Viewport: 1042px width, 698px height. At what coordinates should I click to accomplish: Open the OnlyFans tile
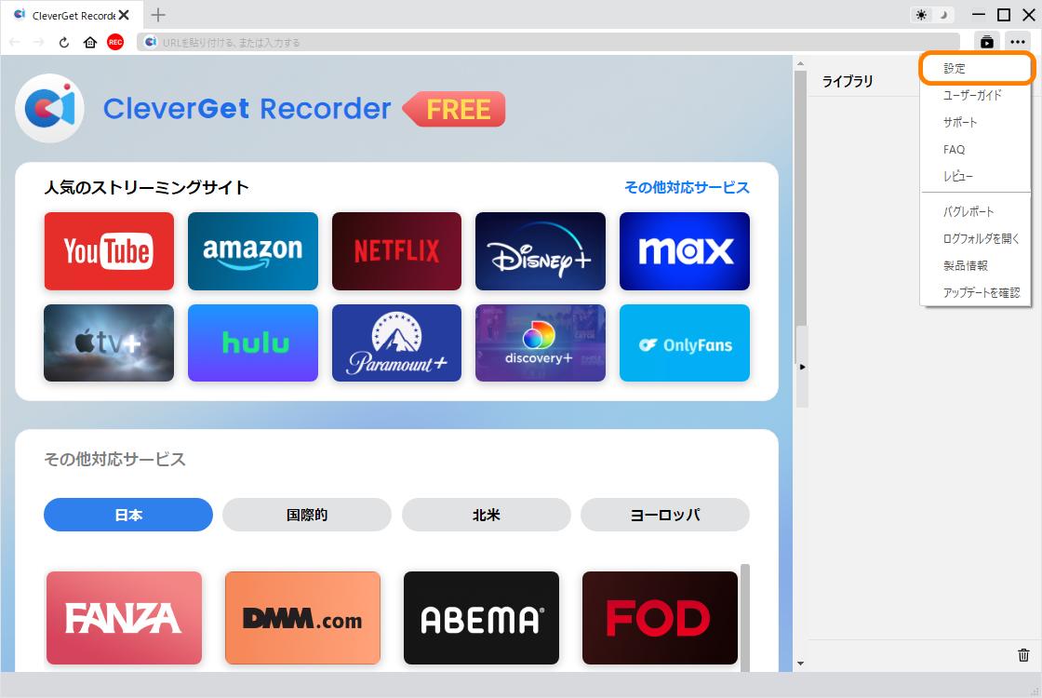pos(685,343)
